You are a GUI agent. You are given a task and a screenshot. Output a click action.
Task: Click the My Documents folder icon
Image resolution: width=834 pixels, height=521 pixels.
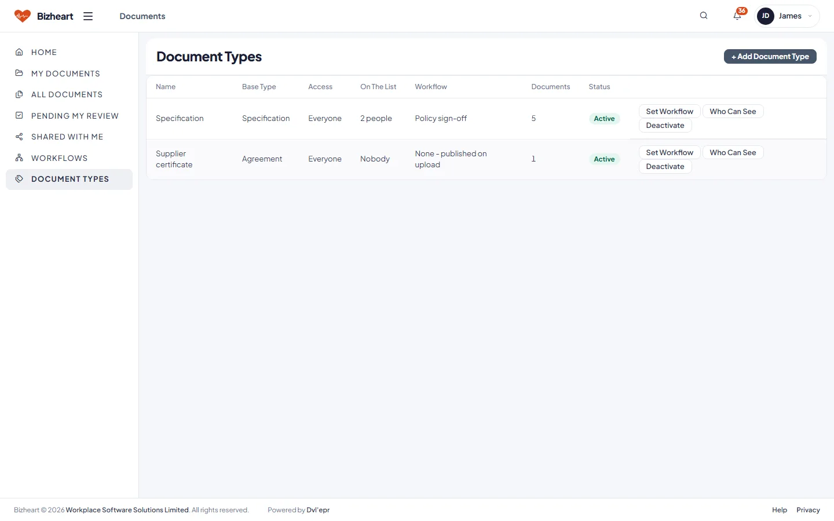point(19,74)
